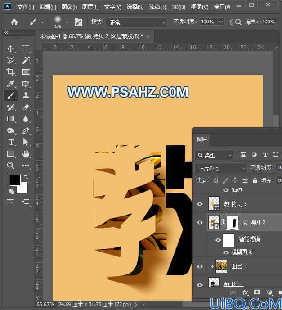The width and height of the screenshot is (282, 310).
Task: Filter layers by pixel layer type
Action: tap(243, 155)
